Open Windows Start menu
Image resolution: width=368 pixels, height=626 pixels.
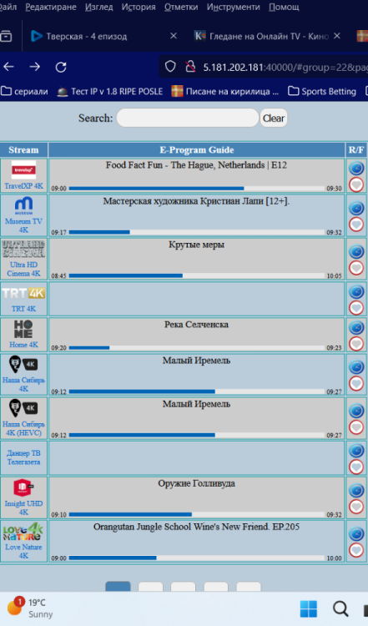pos(309,609)
